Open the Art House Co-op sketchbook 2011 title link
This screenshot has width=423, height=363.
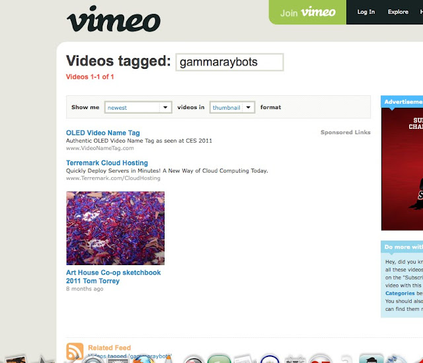tap(113, 276)
